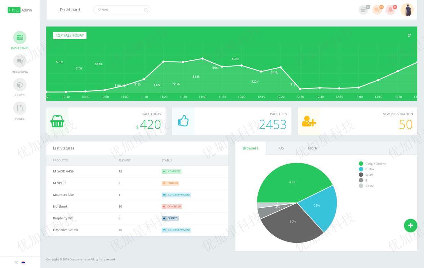Click the PRODUCTS column header
Image resolution: width=424 pixels, height=268 pixels.
click(60, 160)
